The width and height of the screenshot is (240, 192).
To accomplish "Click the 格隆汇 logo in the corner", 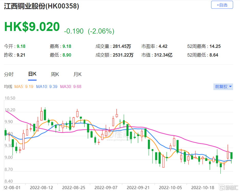I will click(229, 188).
